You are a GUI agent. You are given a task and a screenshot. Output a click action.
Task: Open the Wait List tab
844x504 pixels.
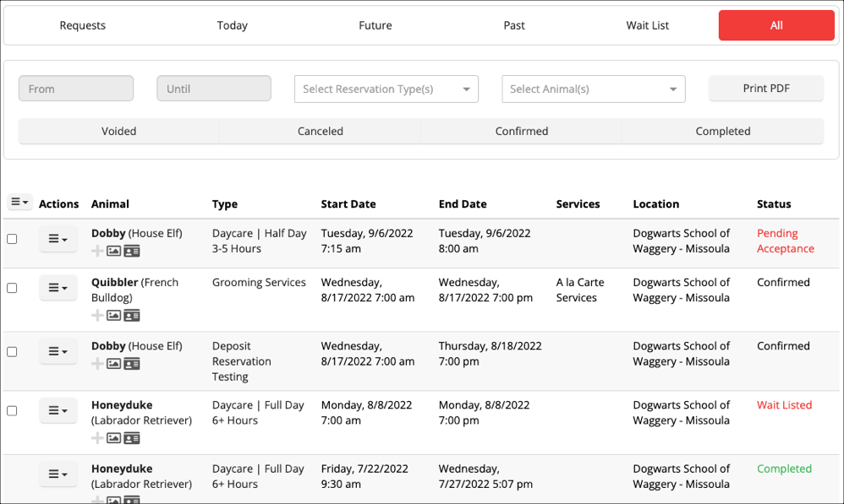[x=647, y=25]
